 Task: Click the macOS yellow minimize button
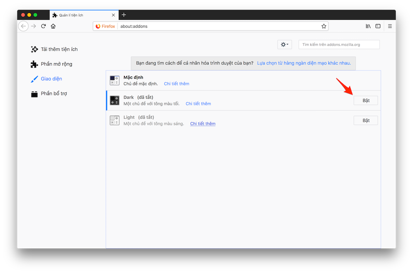29,15
